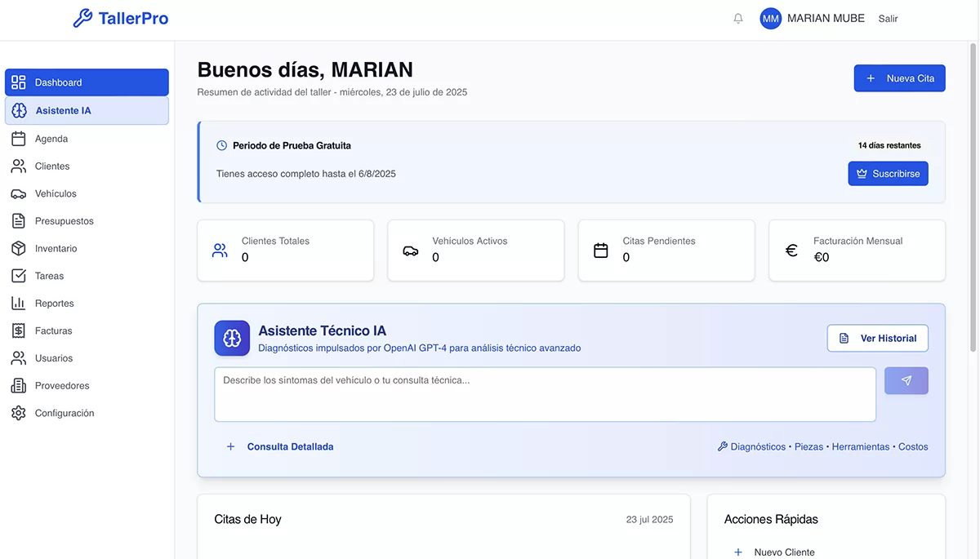Click the document icon beside Presupuestos
The width and height of the screenshot is (980, 559).
coord(19,221)
